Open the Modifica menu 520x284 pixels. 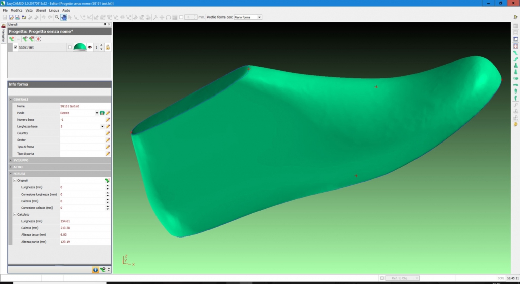[x=17, y=10]
